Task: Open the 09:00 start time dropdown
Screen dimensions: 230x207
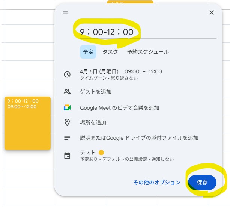Action: pyautogui.click(x=132, y=71)
